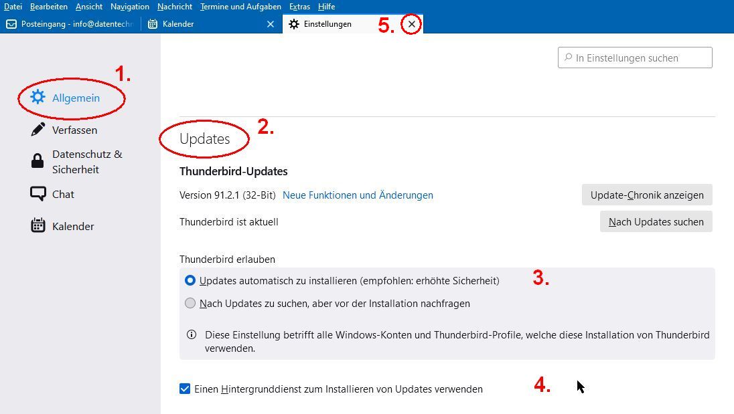Select automatic update installation radio button
Viewport: 734px width, 414px height.
pos(190,280)
